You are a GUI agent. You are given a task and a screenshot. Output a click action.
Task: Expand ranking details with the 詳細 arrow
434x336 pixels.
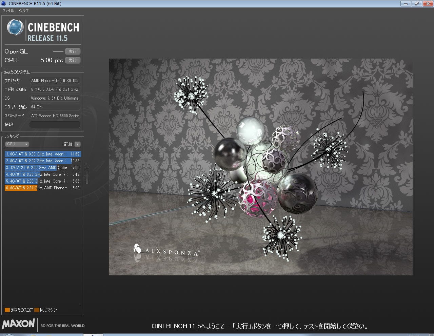pyautogui.click(x=78, y=144)
